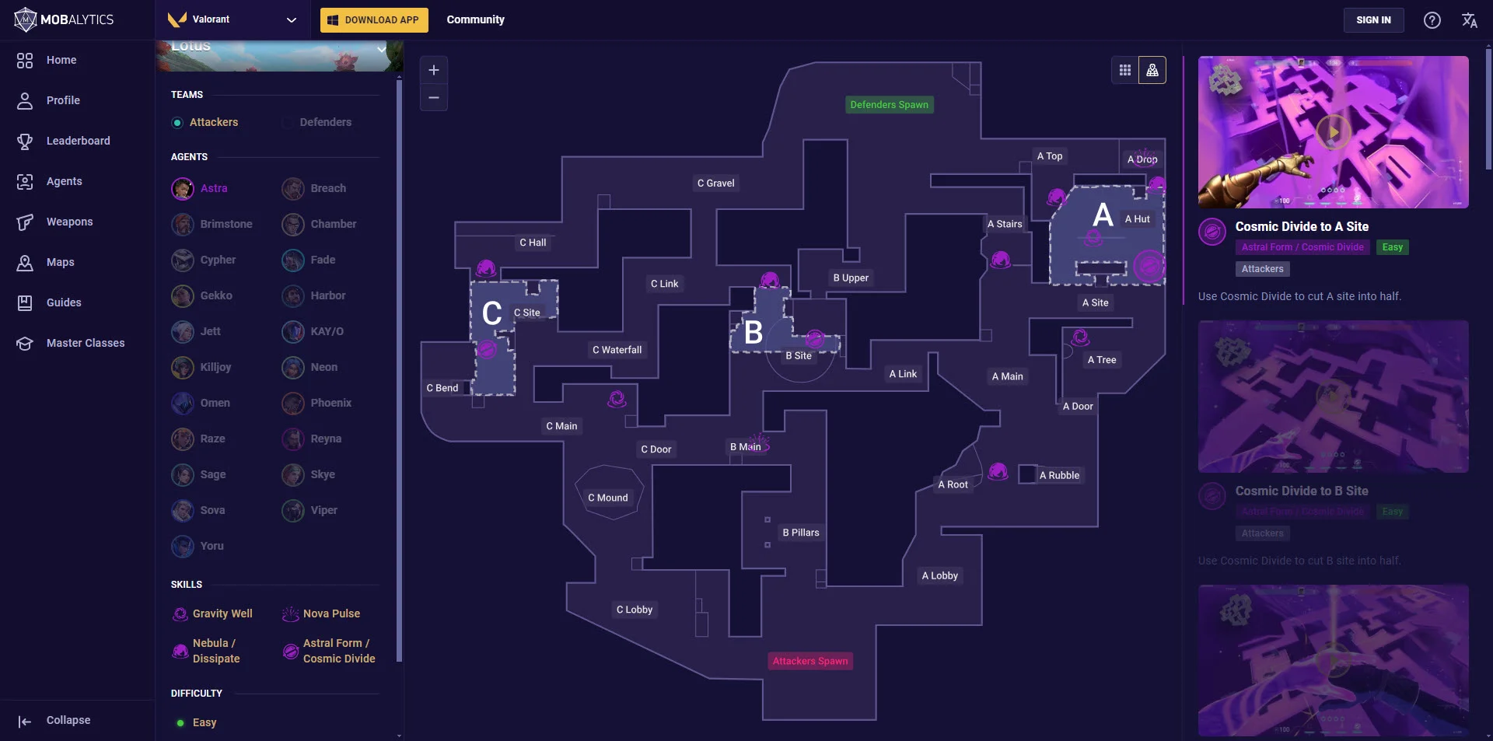Click the map zoom in plus button

[434, 70]
